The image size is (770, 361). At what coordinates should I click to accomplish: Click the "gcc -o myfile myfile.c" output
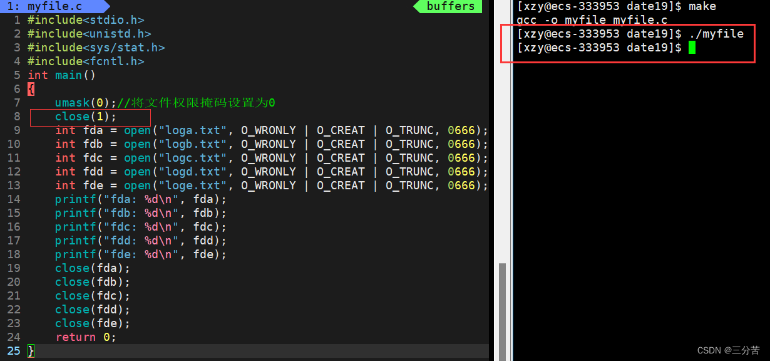(x=592, y=20)
